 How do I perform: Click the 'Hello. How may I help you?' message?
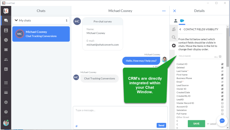click(141, 61)
